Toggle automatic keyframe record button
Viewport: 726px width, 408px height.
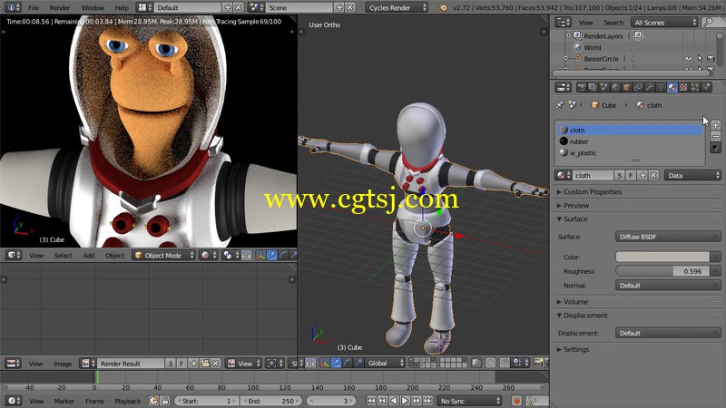coord(516,401)
